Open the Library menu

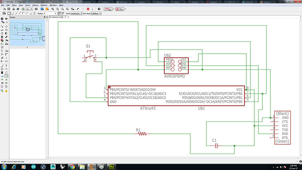tap(35, 5)
